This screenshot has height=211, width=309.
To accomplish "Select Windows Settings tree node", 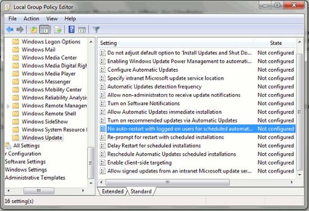I will tap(26, 170).
